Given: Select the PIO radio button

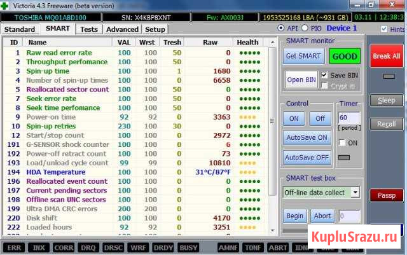Looking at the screenshot, I should 305,29.
